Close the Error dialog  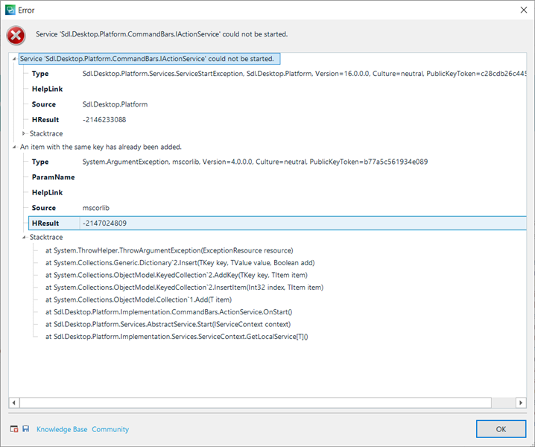[523, 10]
